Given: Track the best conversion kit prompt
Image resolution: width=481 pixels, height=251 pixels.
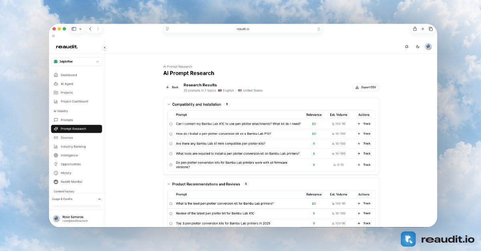Looking at the screenshot, I should tap(364, 203).
